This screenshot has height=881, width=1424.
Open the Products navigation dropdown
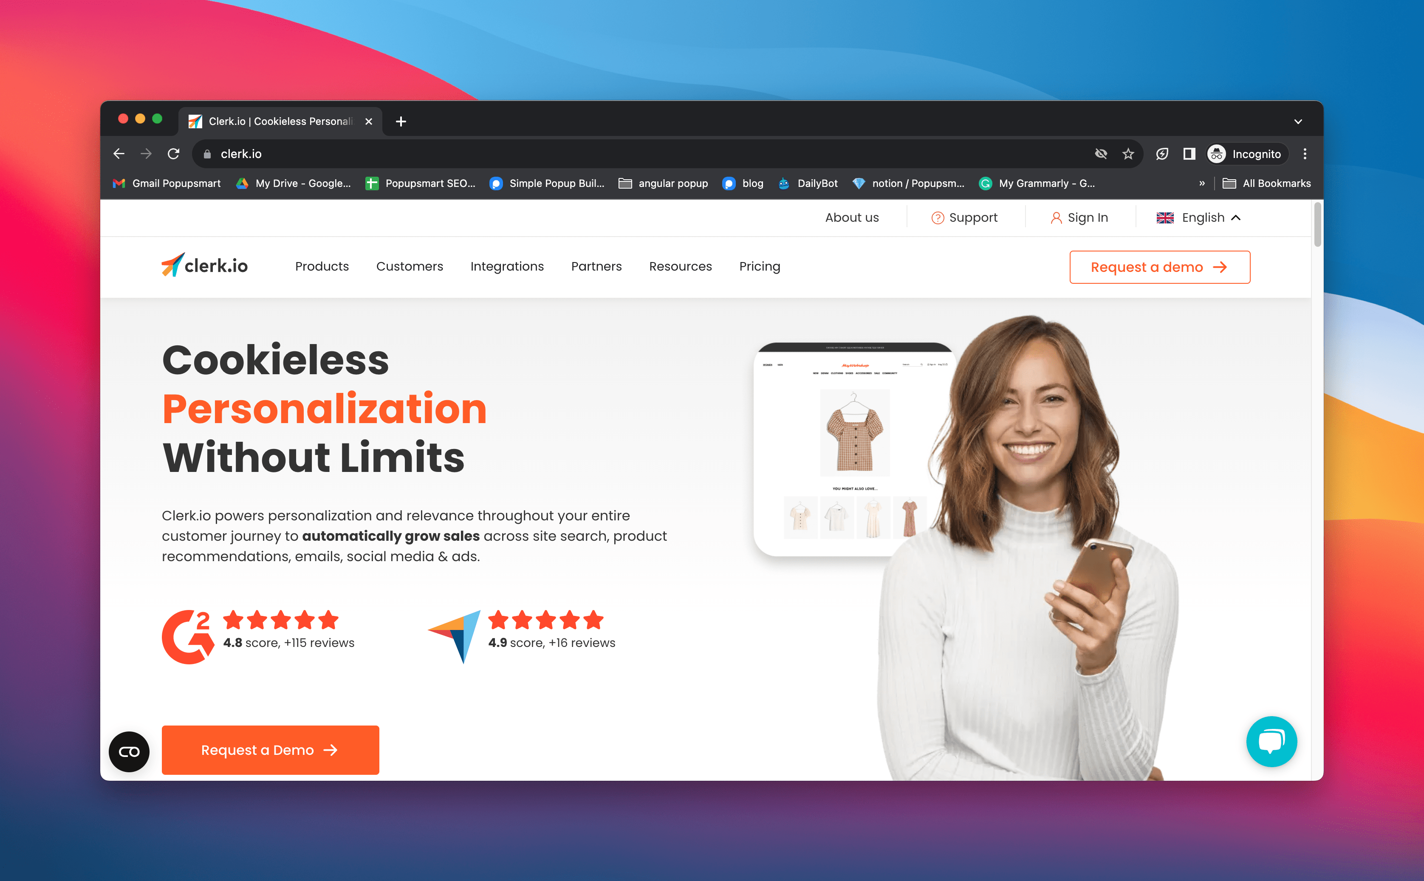point(322,266)
